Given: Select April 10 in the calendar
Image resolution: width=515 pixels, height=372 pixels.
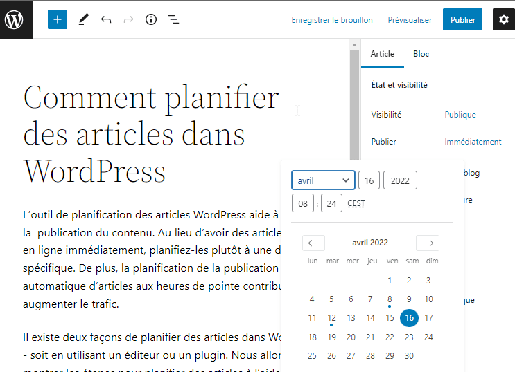Looking at the screenshot, I should [x=428, y=299].
